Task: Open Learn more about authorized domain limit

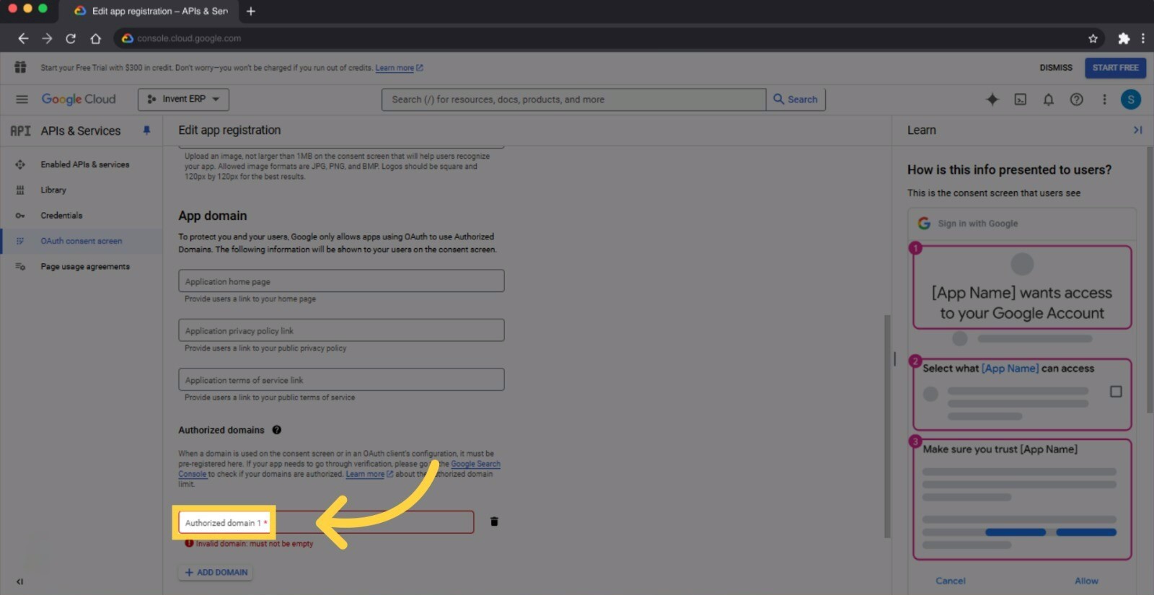Action: point(369,475)
